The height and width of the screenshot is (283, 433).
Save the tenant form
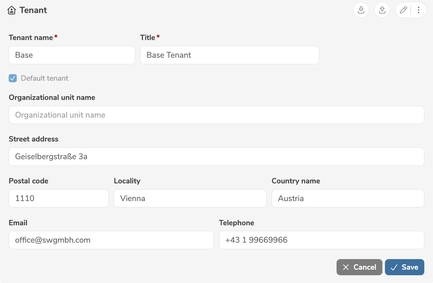point(404,267)
